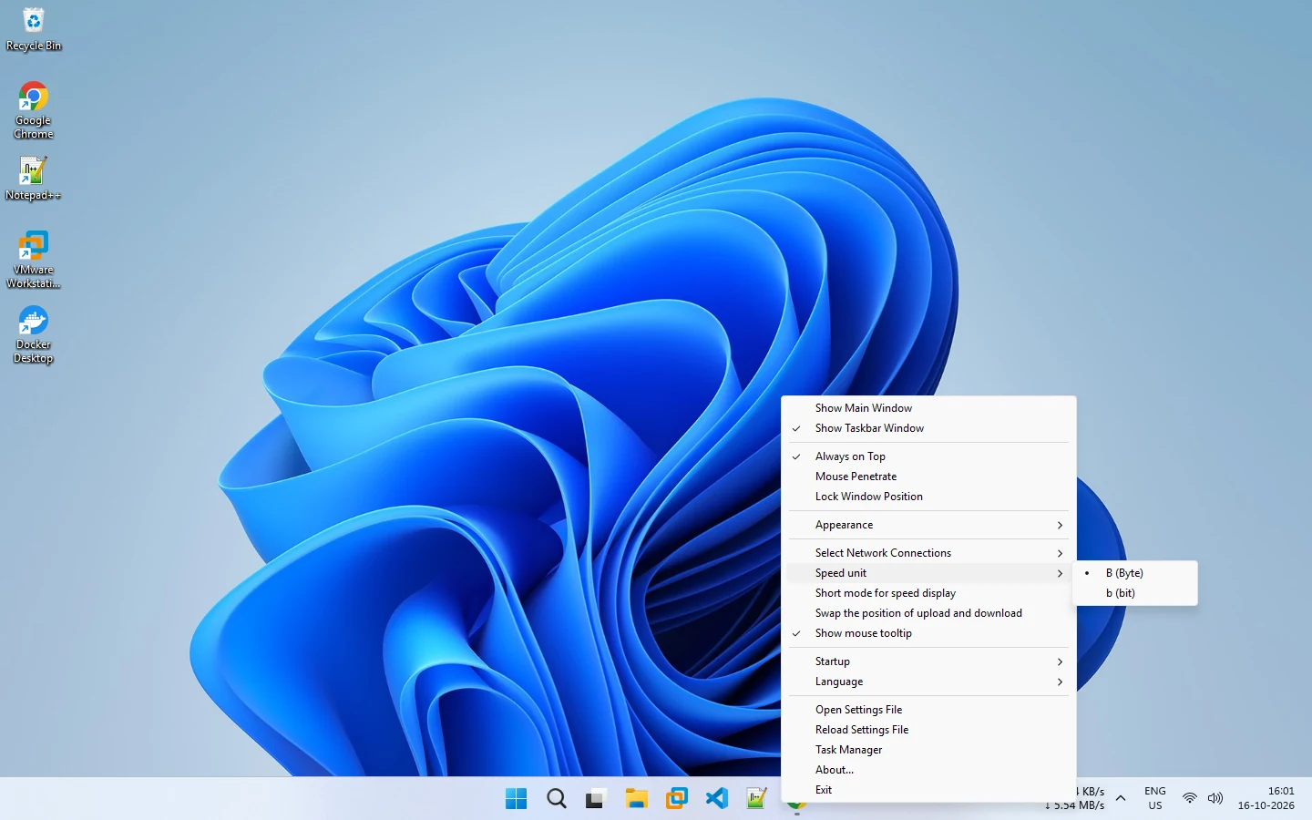Screen dimensions: 1312x820
Task: Select the Docker Desktop desktop shortcut
Action: 34,334
